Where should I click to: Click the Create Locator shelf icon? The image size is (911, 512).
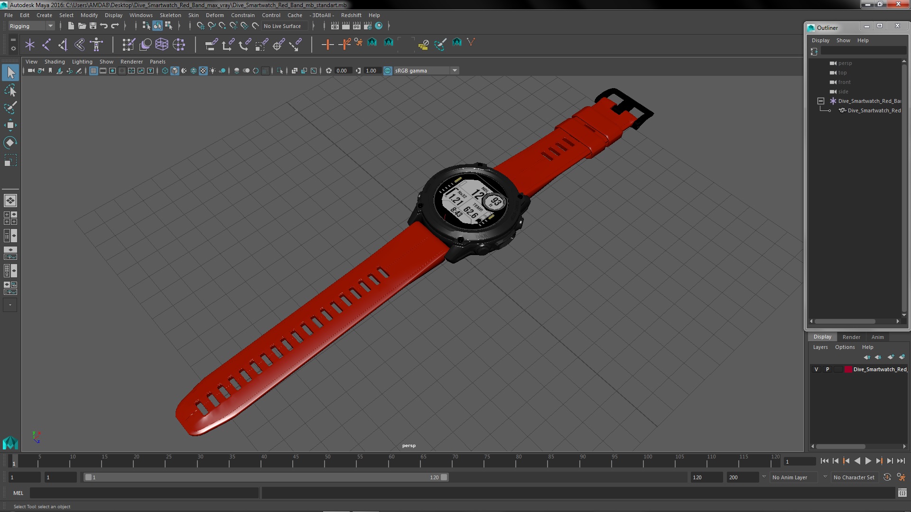click(x=30, y=45)
